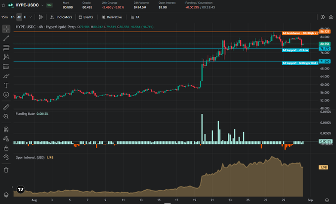Image resolution: width=336 pixels, height=204 pixels.
Task: Open the HYPE-USDC pair selector dropdown
Action: (42, 5)
